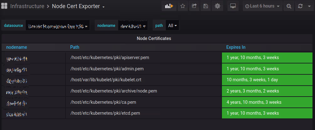Click the Grafana dashboards grid icon
Screen dimensions: 315x130
pos(5,6)
